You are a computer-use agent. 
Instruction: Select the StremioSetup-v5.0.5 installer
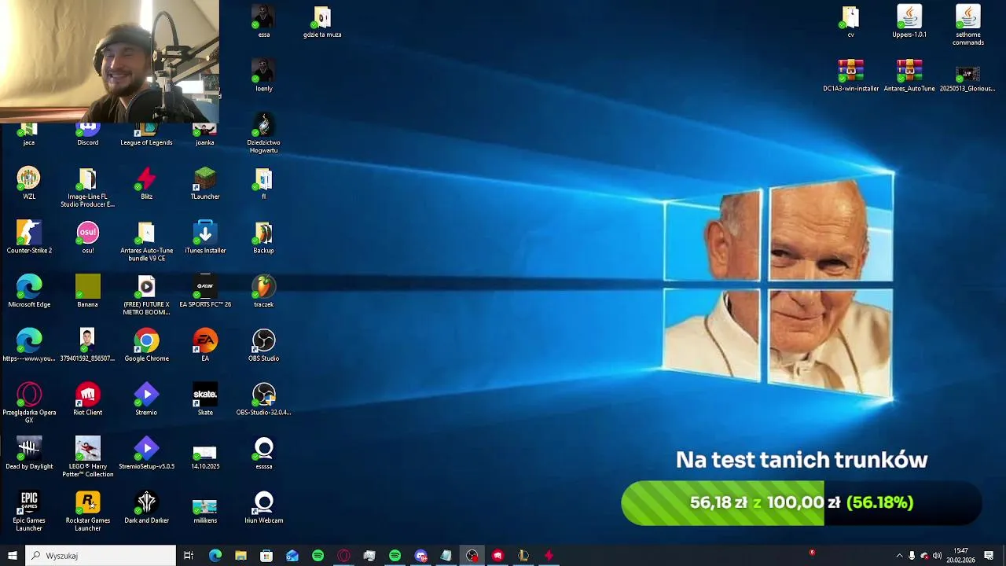(x=146, y=453)
